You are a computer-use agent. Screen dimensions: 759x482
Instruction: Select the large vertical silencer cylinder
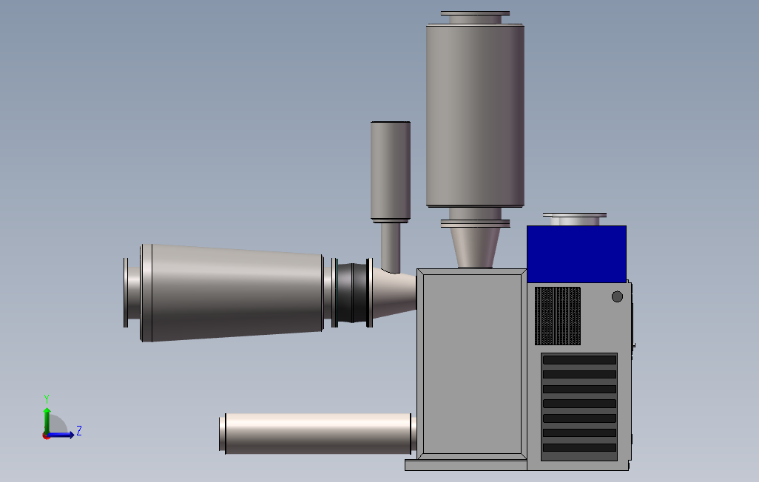click(475, 115)
